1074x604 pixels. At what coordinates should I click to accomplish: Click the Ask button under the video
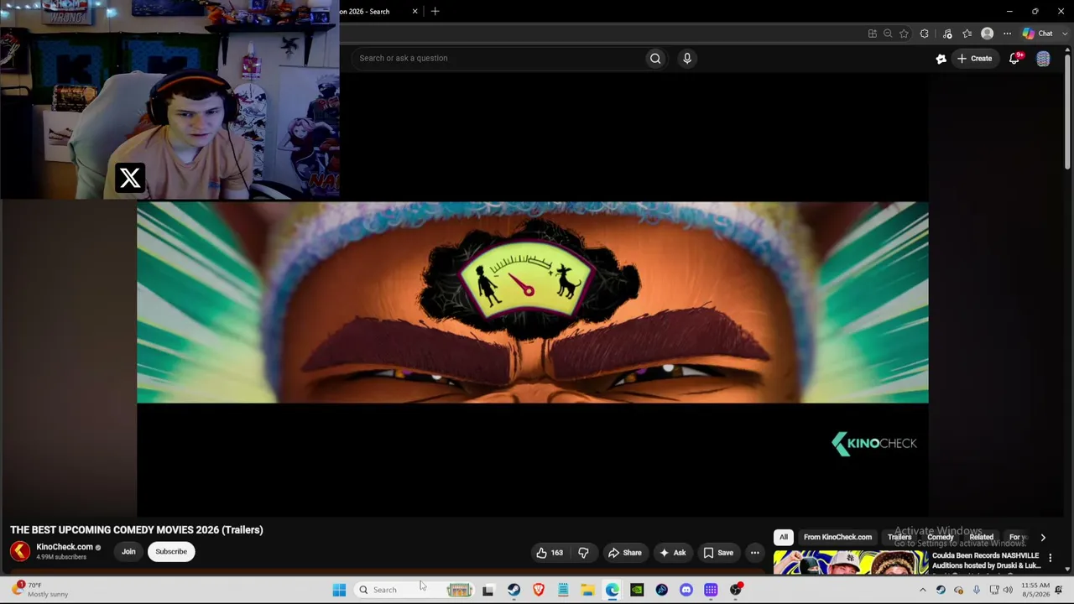[x=673, y=553]
